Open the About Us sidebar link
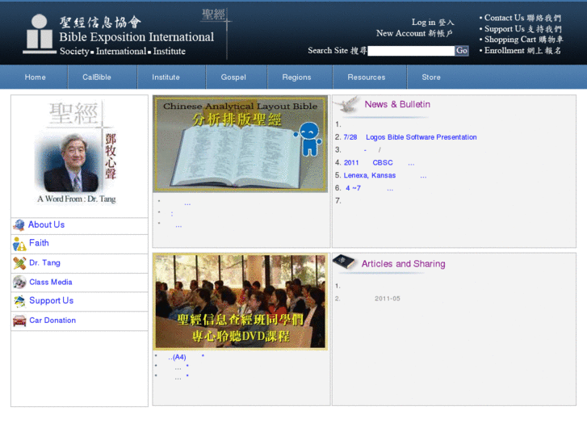Image resolution: width=587 pixels, height=440 pixels. click(x=46, y=224)
